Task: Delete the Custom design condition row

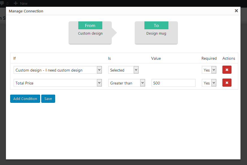Action: 227,70
